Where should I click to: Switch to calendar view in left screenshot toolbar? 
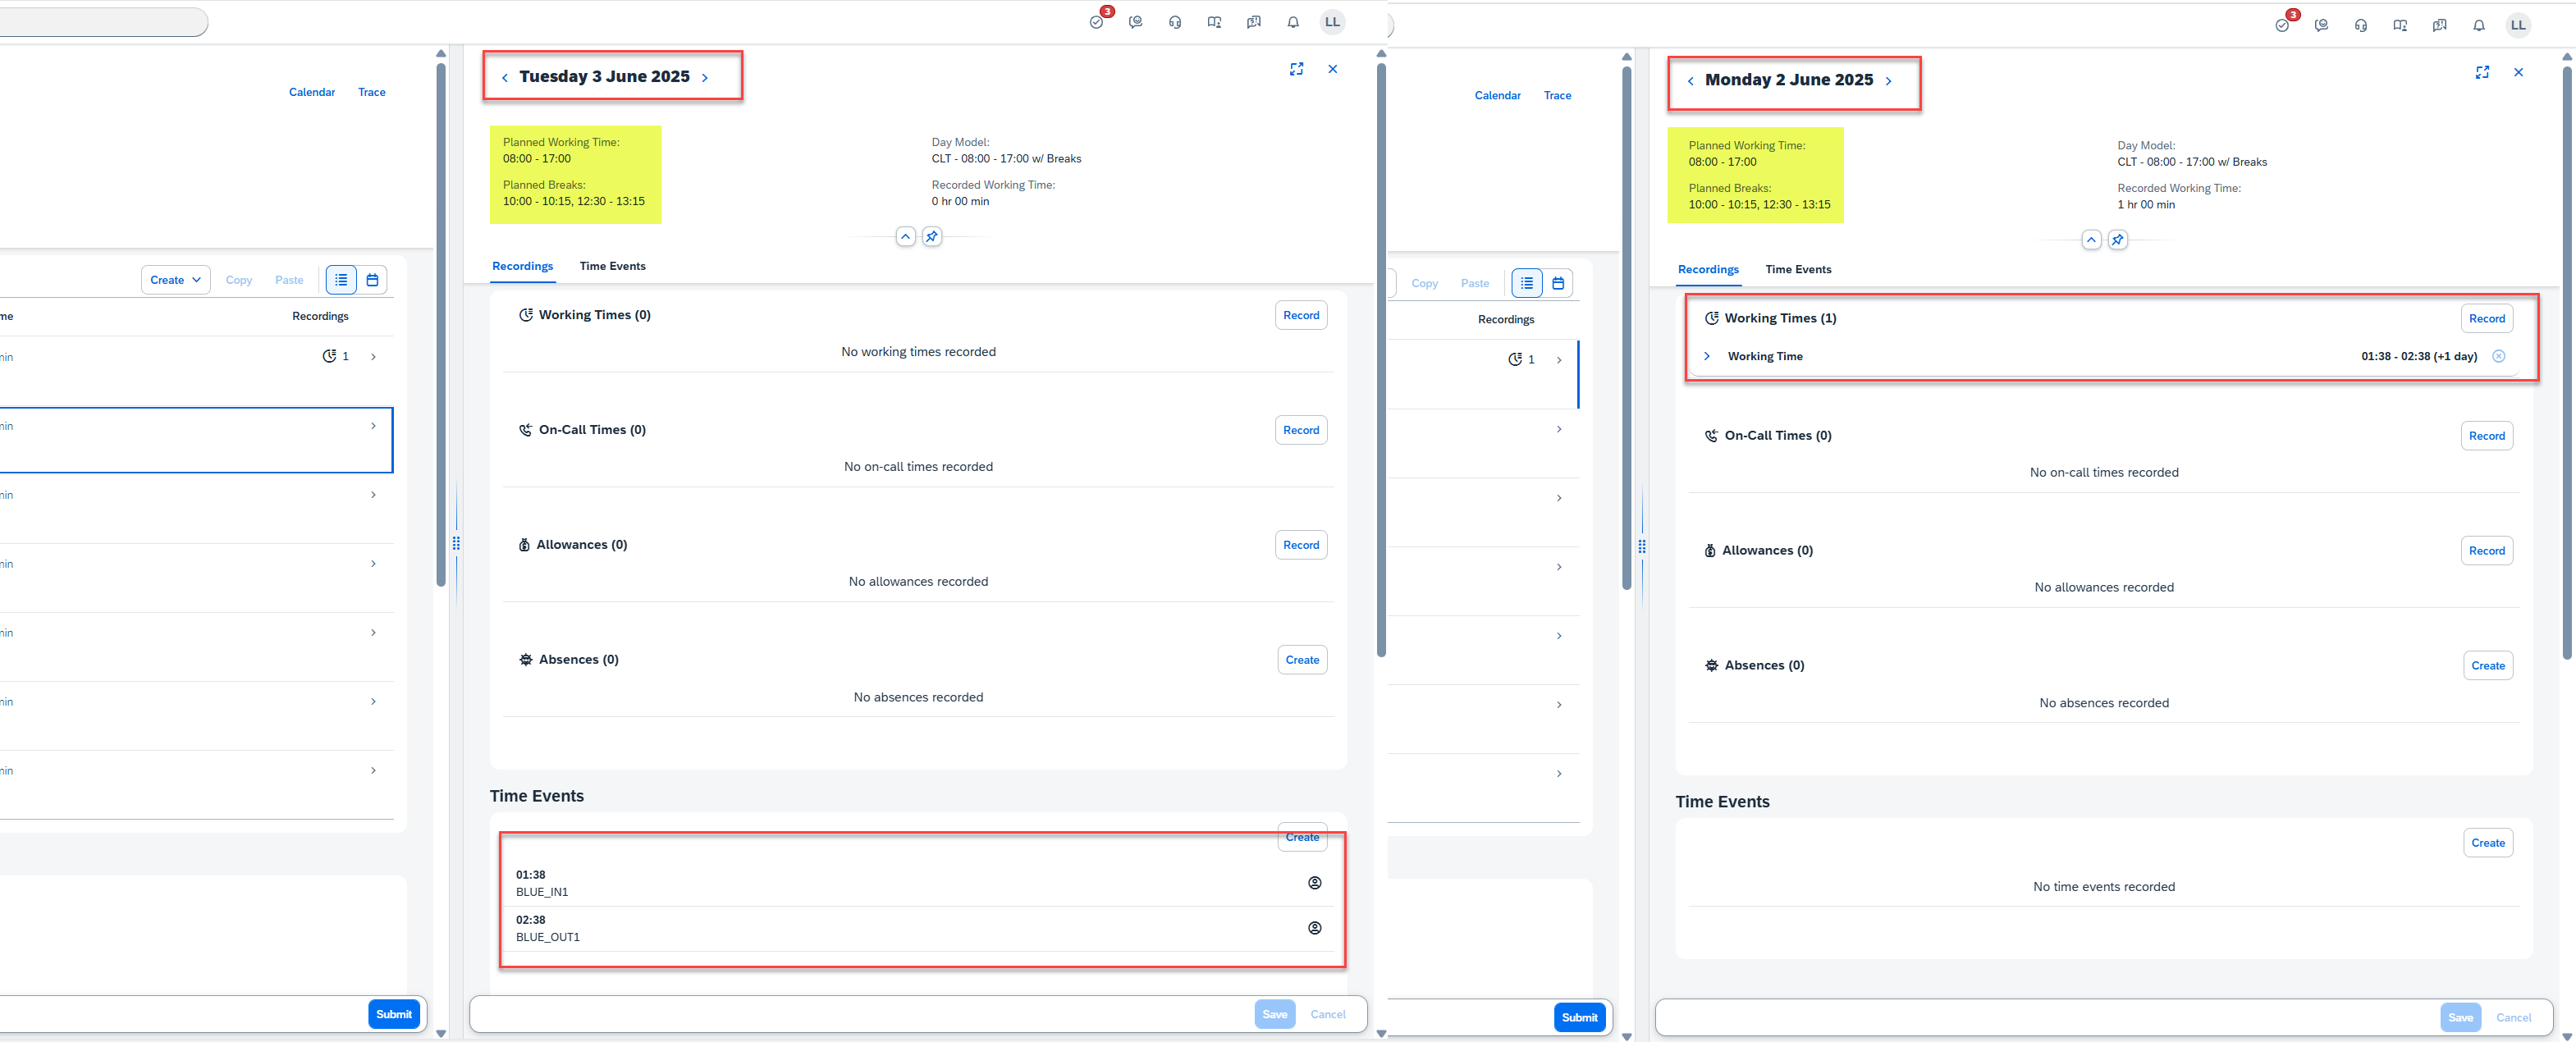372,280
